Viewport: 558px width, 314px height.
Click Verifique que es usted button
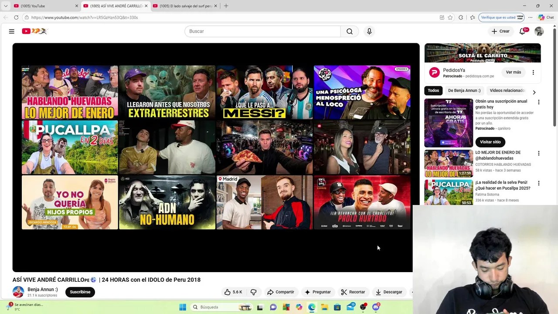click(x=501, y=17)
